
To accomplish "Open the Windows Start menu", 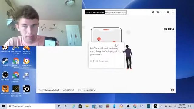I will (x=3, y=106).
